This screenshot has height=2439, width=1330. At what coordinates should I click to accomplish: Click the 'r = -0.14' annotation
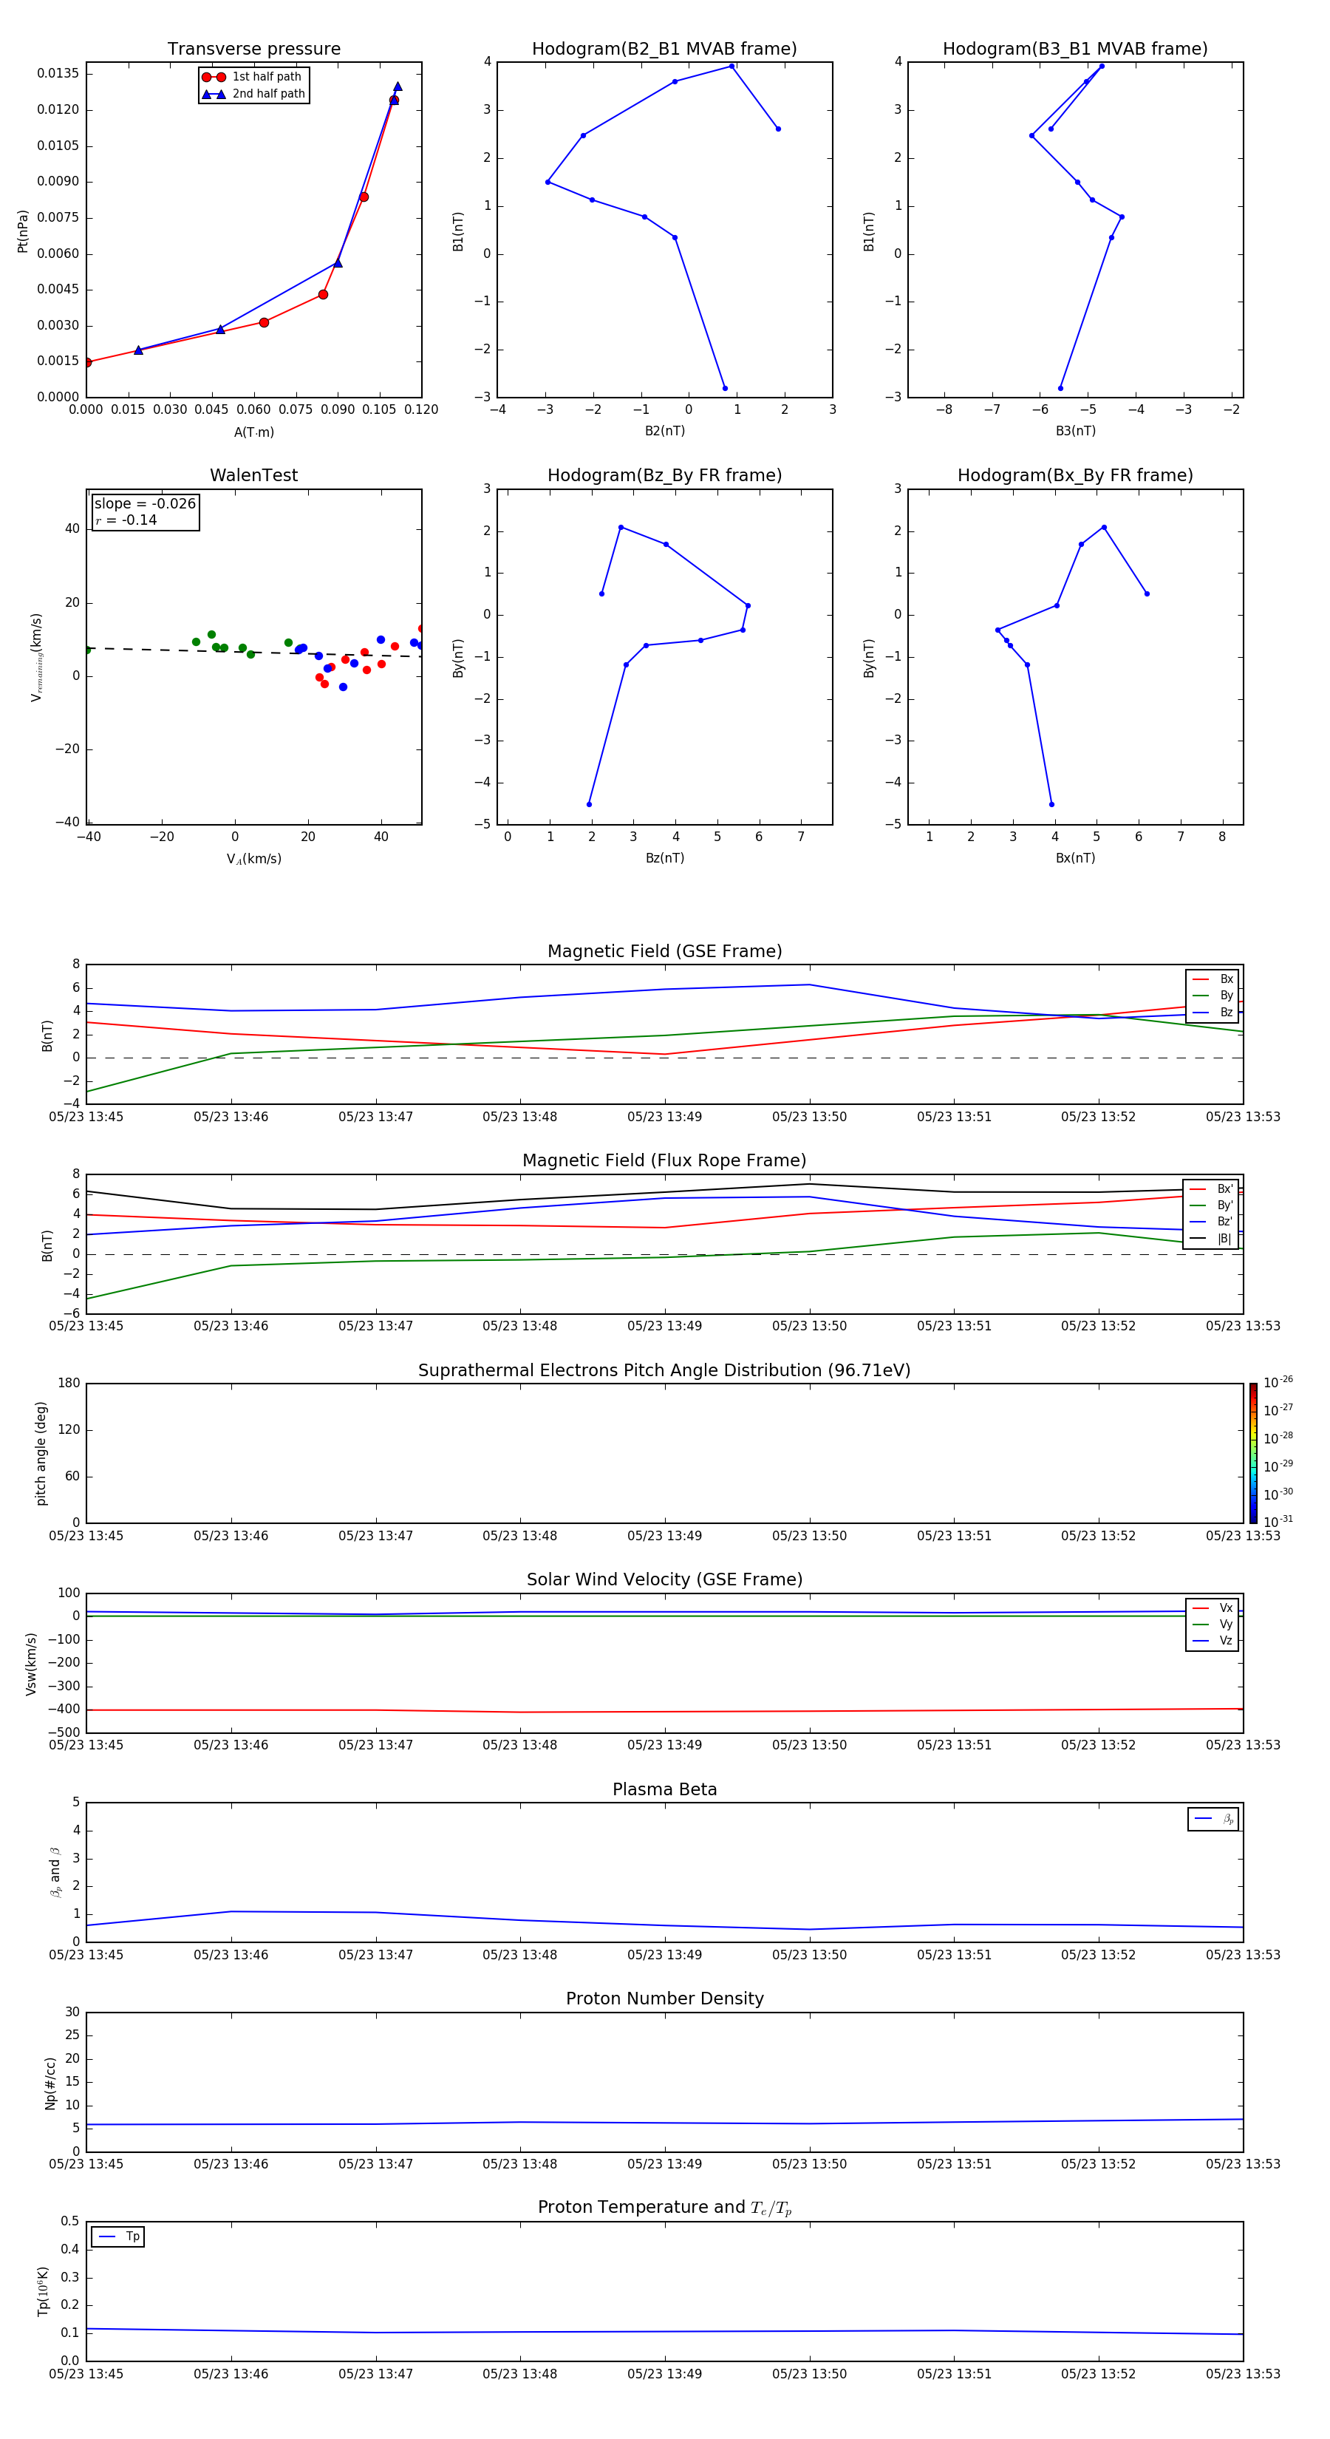coord(126,520)
